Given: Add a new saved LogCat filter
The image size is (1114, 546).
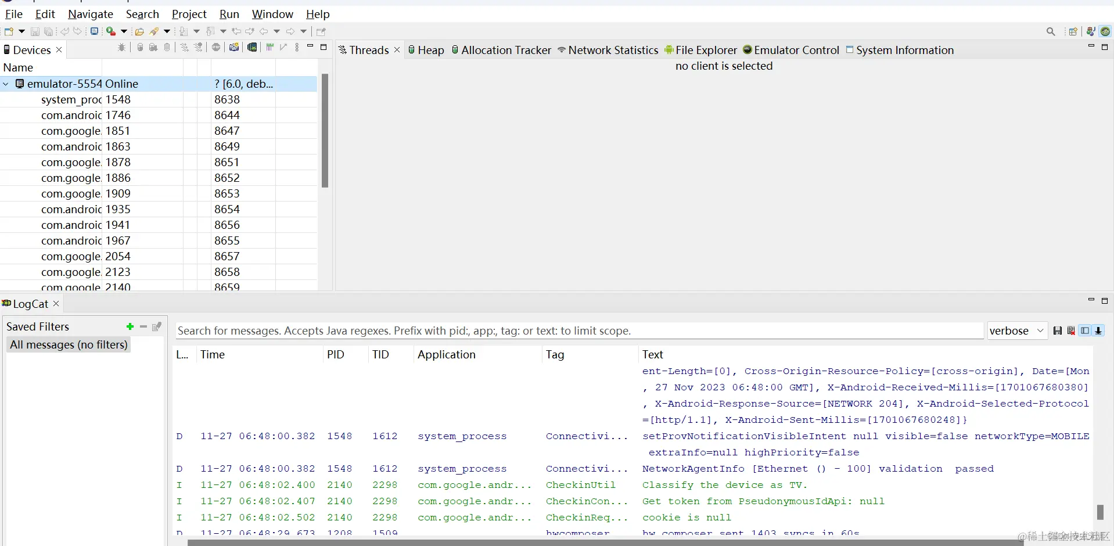Looking at the screenshot, I should coord(130,327).
